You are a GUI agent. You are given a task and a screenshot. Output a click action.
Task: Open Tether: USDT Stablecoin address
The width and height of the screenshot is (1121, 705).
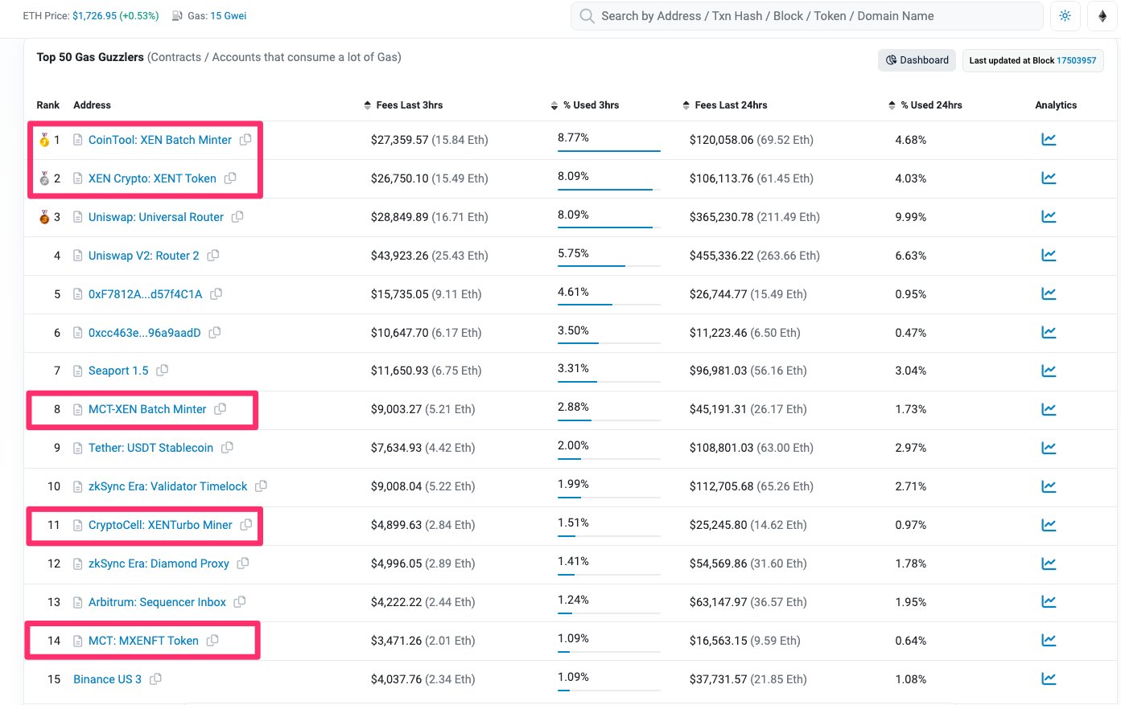pos(151,448)
